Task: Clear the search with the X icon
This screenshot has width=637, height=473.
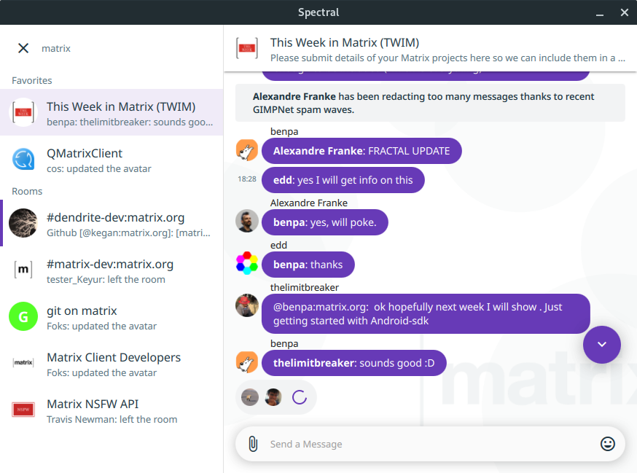Action: (x=23, y=48)
